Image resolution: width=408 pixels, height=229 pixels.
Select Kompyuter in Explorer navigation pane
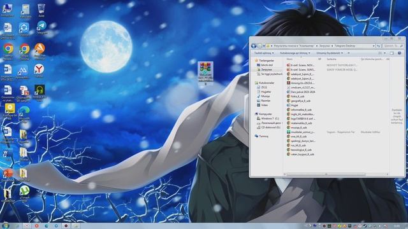coord(263,114)
